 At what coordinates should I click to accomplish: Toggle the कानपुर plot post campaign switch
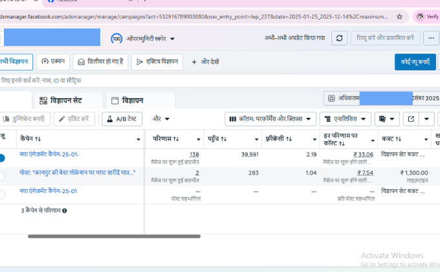(2, 176)
